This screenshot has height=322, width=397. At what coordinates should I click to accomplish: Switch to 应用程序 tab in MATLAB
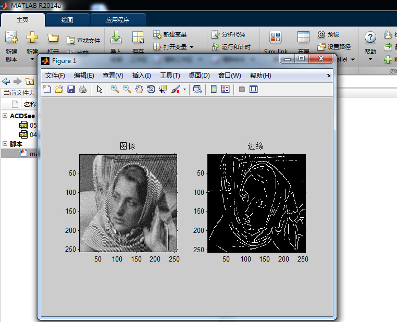pyautogui.click(x=118, y=20)
